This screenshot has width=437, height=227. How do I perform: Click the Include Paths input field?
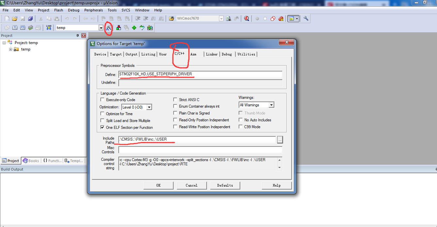(x=197, y=140)
